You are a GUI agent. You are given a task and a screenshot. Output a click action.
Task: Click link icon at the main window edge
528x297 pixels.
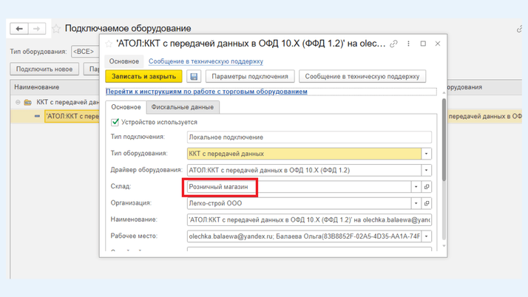coord(519,30)
